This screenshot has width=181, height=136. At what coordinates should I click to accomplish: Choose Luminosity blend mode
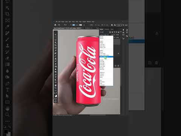click(x=106, y=85)
